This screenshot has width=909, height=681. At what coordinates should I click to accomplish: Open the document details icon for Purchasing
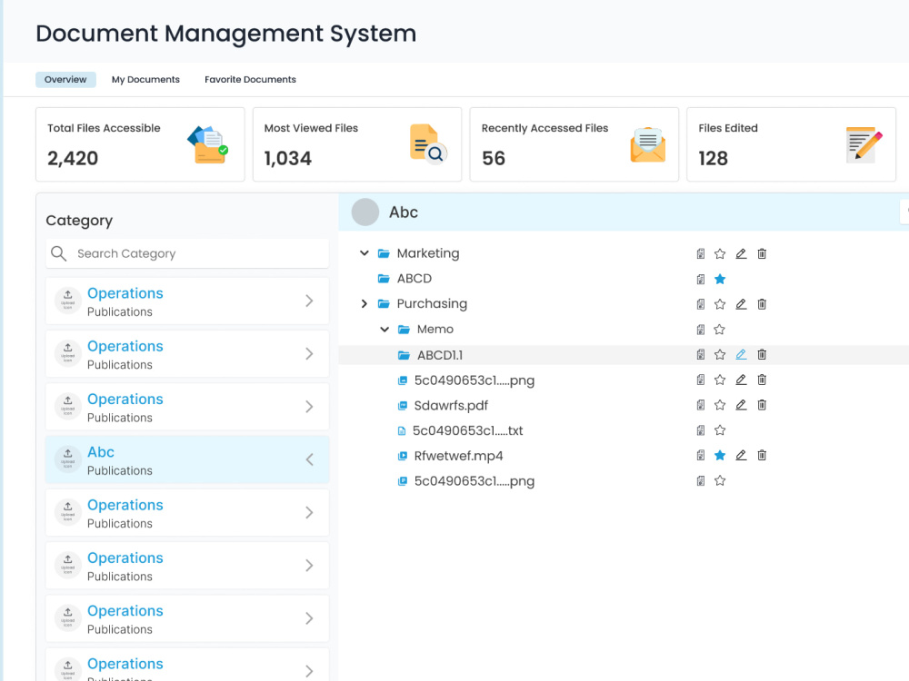coord(700,304)
